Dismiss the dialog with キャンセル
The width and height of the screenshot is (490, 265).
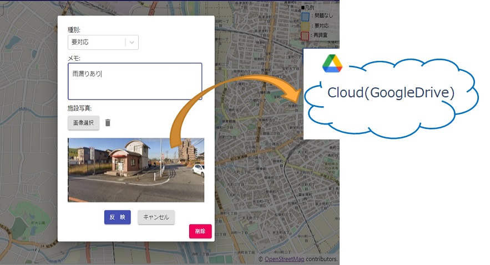tap(156, 217)
